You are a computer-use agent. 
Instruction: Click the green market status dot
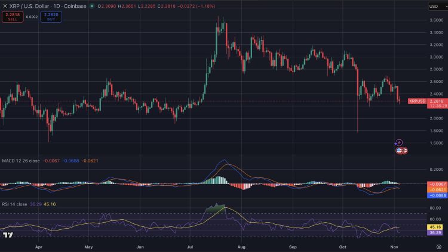click(92, 6)
